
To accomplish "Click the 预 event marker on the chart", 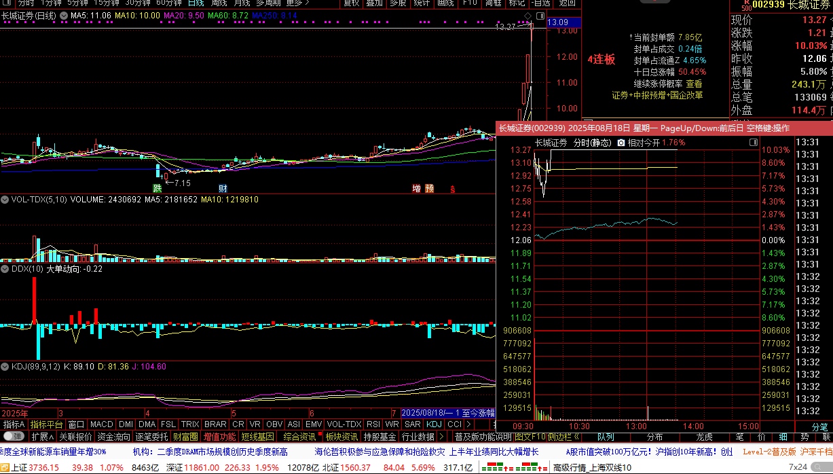I will (429, 188).
